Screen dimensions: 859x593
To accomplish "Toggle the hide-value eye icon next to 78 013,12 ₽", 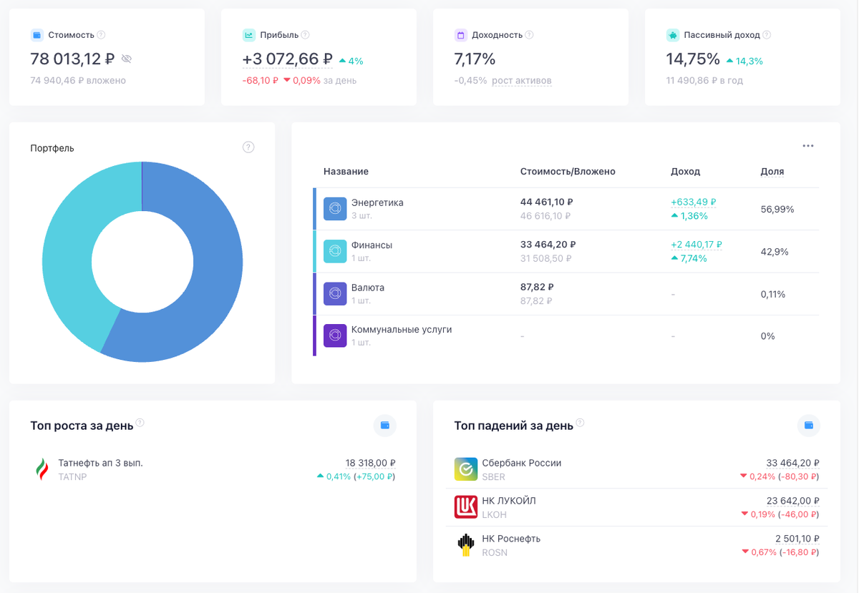I will click(x=127, y=59).
